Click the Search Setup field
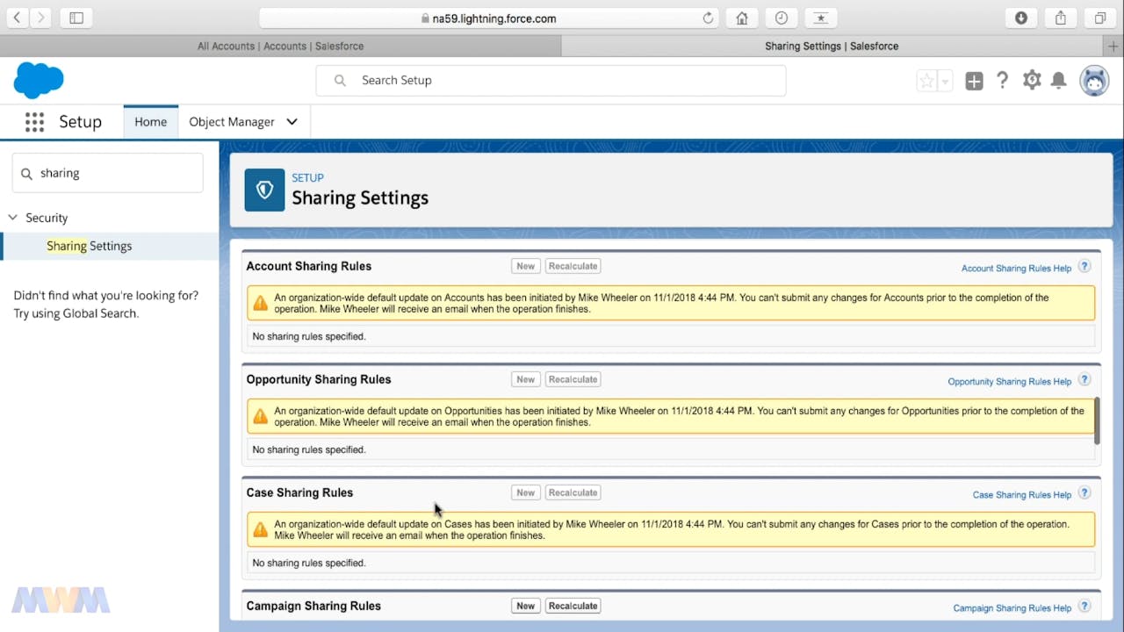Screen dimensions: 1124x632 pos(551,80)
